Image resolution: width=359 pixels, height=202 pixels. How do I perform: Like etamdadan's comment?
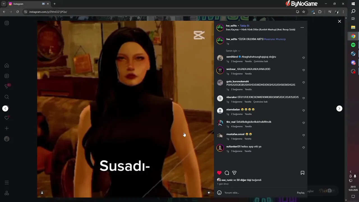coord(303,111)
